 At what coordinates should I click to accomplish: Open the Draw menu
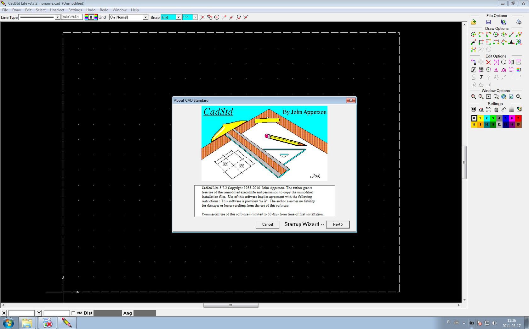(16, 10)
